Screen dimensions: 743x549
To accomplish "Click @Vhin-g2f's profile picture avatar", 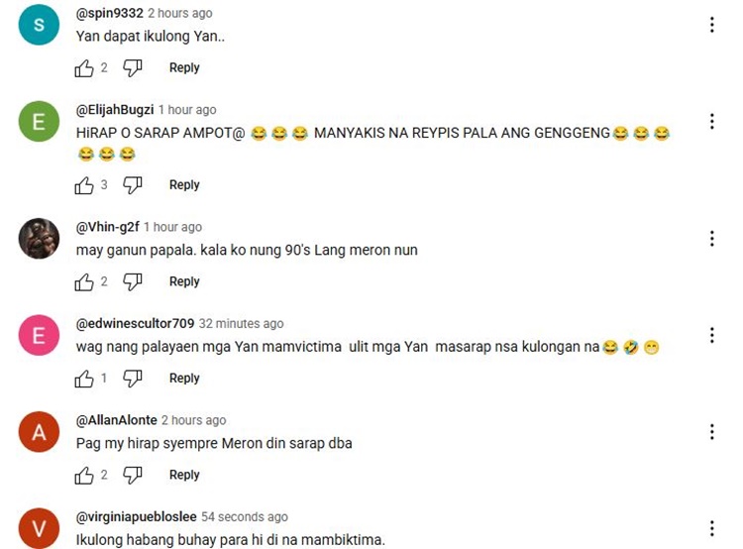I will (x=39, y=239).
